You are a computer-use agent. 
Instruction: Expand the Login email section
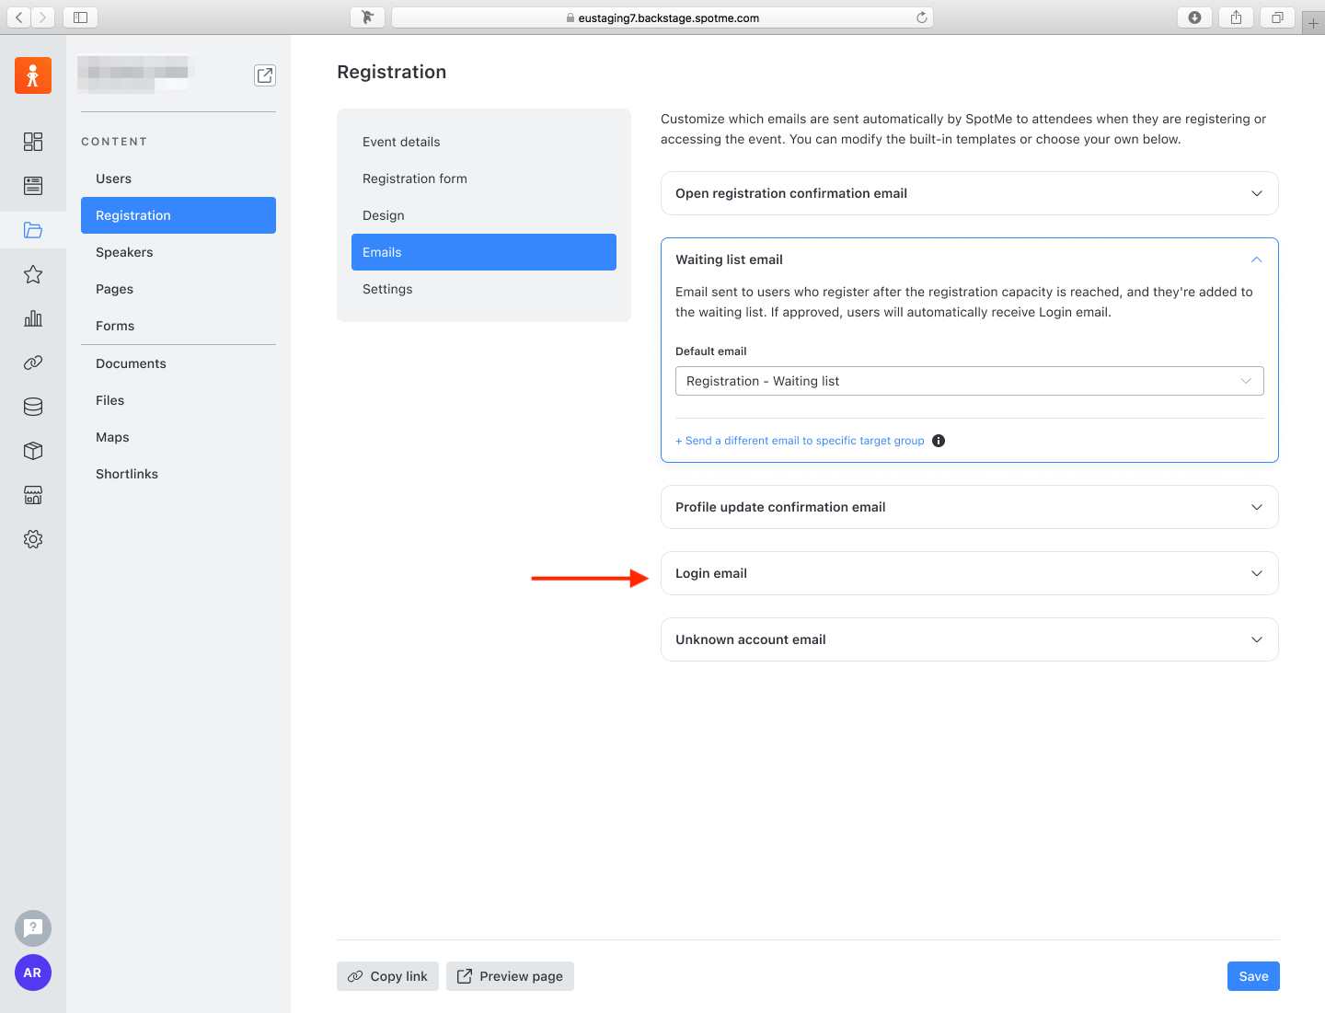970,573
